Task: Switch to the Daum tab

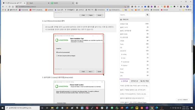Action: point(38,3)
